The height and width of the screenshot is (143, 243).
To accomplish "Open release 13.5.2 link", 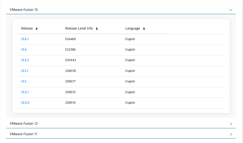I will coord(25,60).
